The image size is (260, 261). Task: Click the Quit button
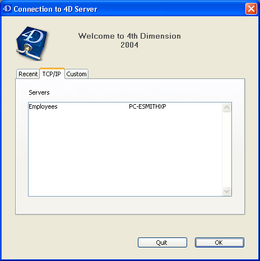(162, 243)
